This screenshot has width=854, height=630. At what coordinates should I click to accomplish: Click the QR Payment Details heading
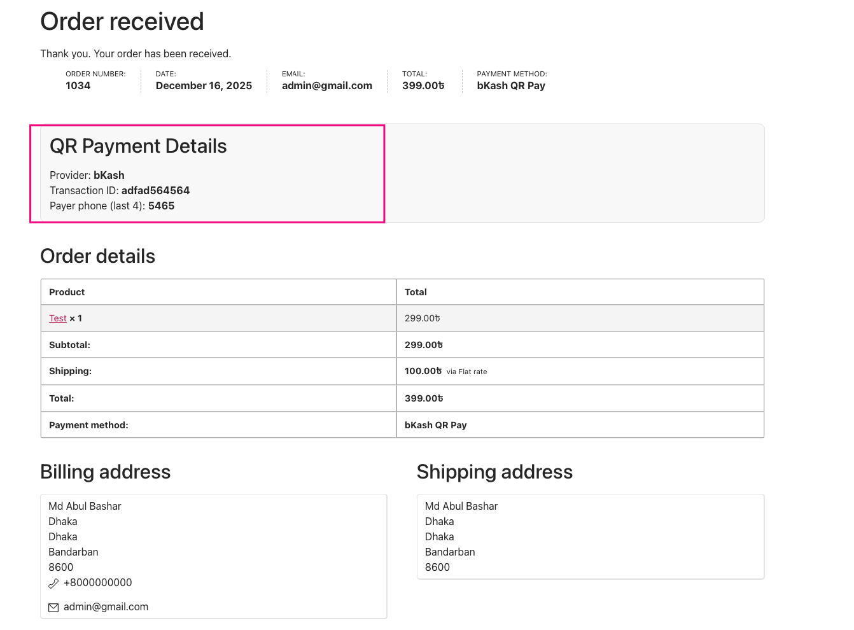click(138, 146)
